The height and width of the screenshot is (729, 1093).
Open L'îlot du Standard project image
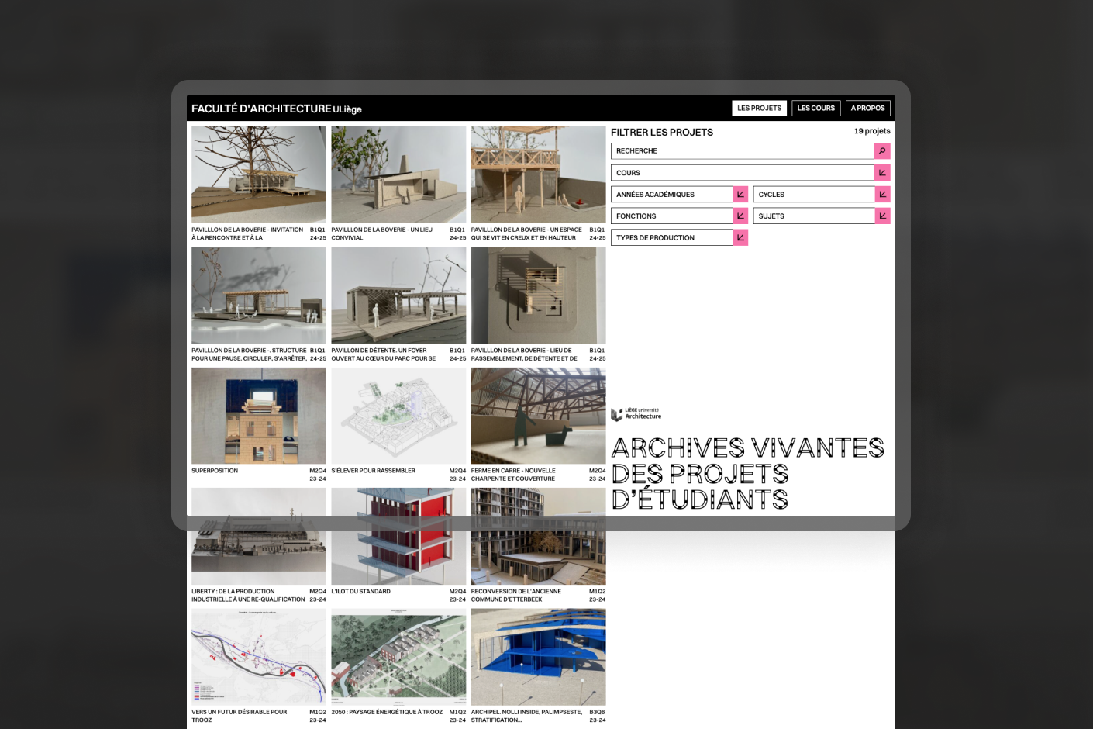[x=398, y=537]
